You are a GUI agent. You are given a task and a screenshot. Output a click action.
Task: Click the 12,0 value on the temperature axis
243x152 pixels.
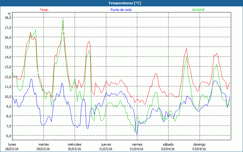click(8, 77)
